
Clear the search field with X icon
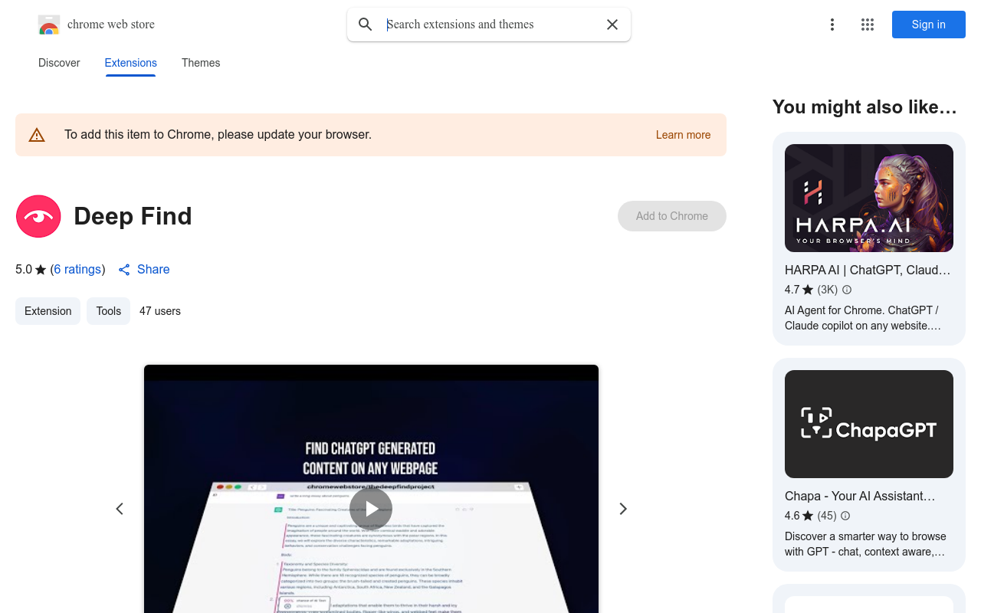pos(612,25)
